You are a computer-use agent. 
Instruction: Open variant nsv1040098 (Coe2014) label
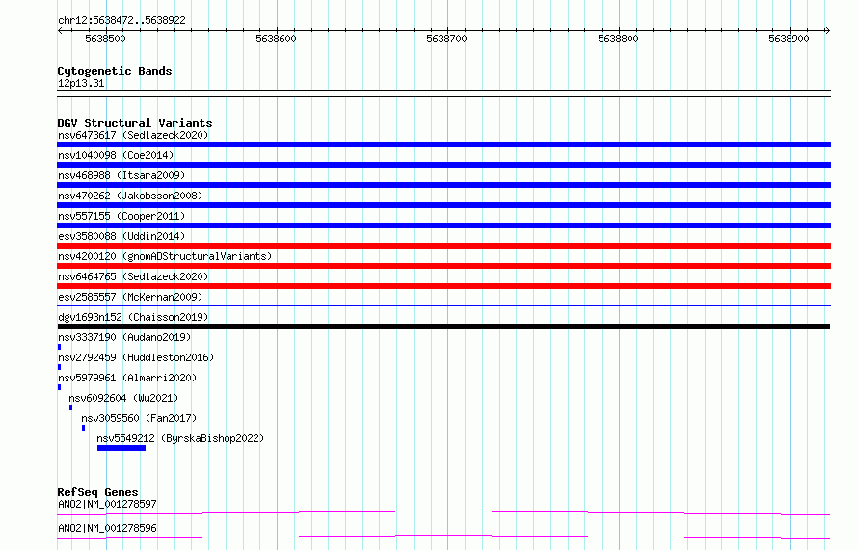116,155
